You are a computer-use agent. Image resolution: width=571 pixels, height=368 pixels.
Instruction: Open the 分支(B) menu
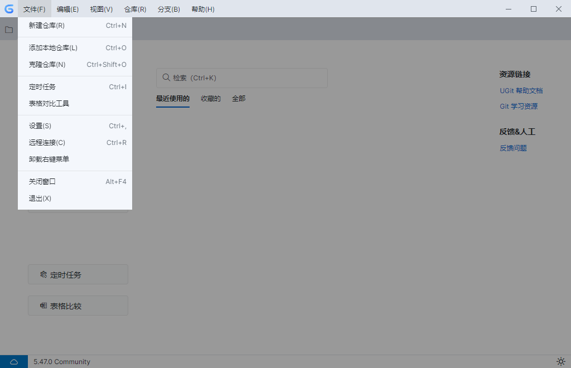tap(169, 9)
